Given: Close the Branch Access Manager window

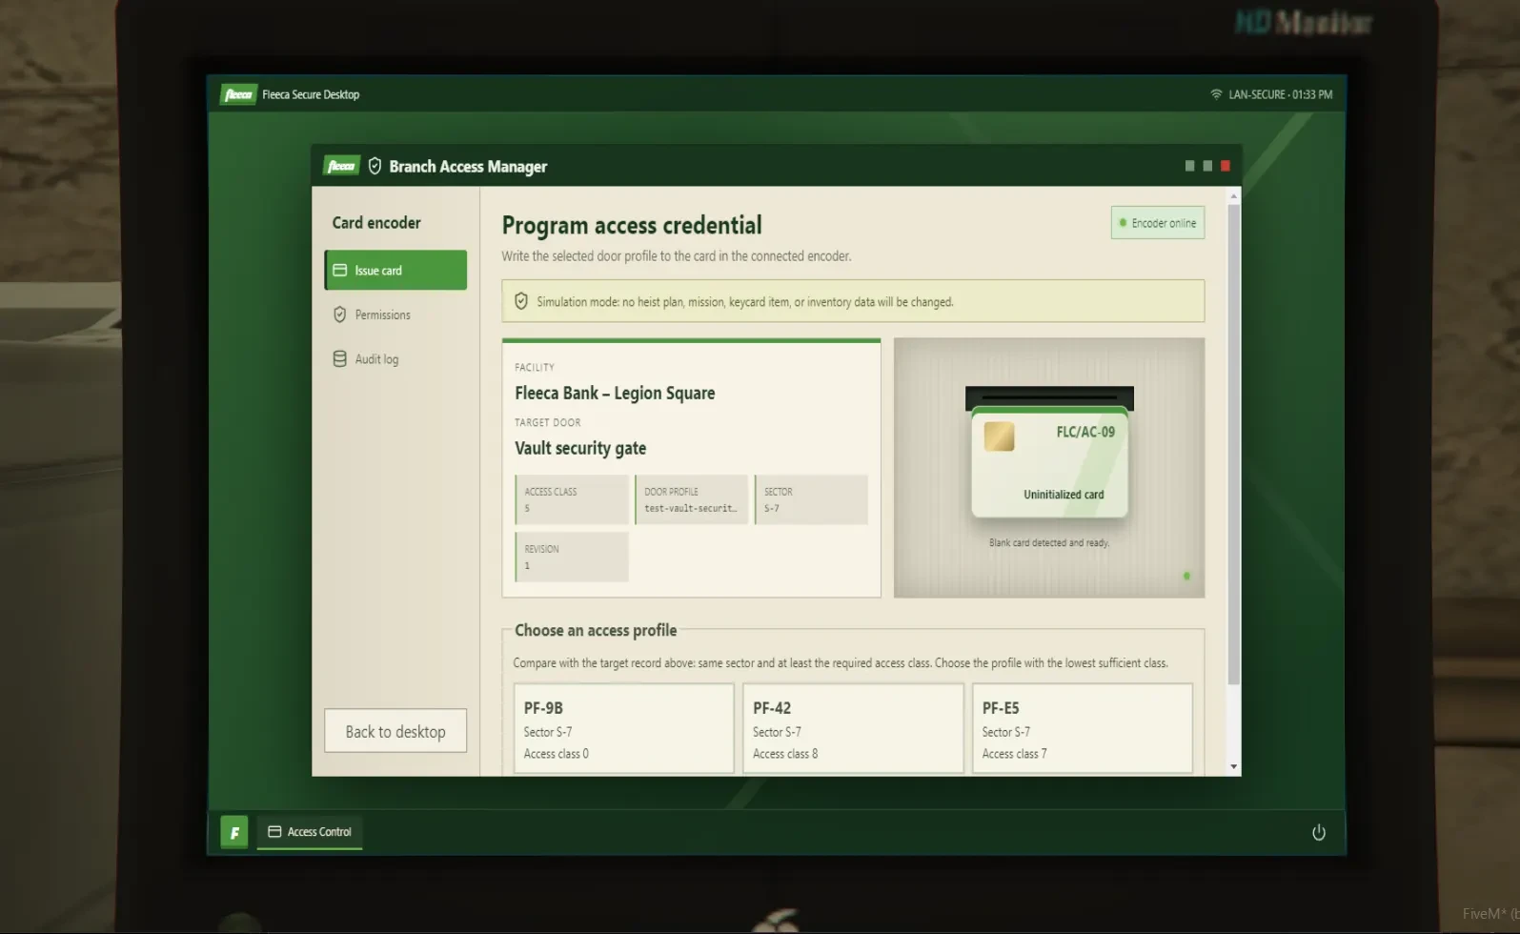Looking at the screenshot, I should 1226,166.
